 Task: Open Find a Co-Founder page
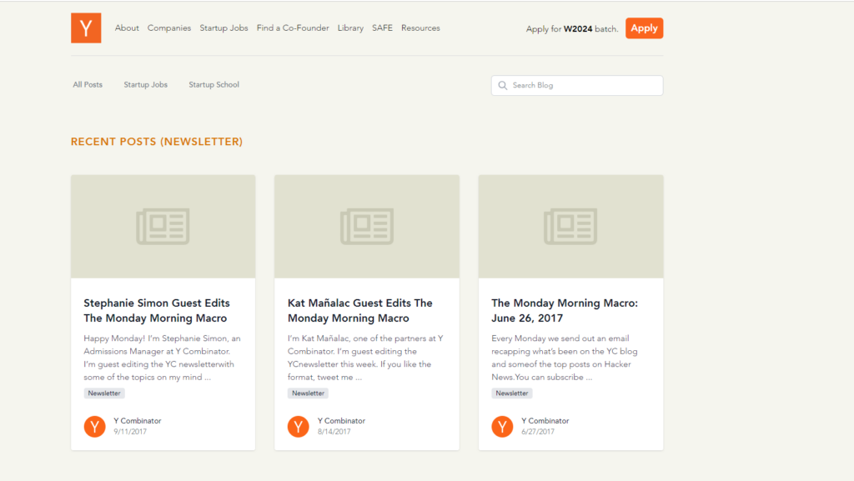point(293,28)
